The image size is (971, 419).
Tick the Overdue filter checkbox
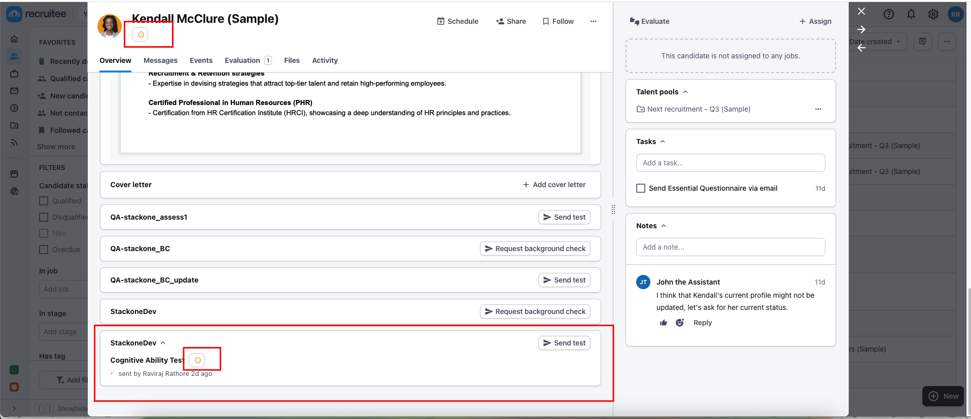tap(44, 250)
